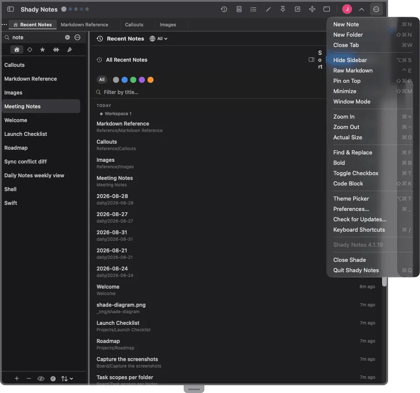Select the puzzle piece plugins filter
The height and width of the screenshot is (393, 420).
[x=56, y=50]
